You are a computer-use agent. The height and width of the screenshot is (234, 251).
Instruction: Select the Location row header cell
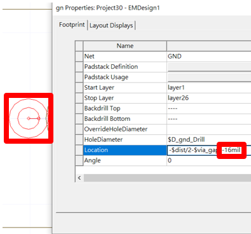(79, 150)
